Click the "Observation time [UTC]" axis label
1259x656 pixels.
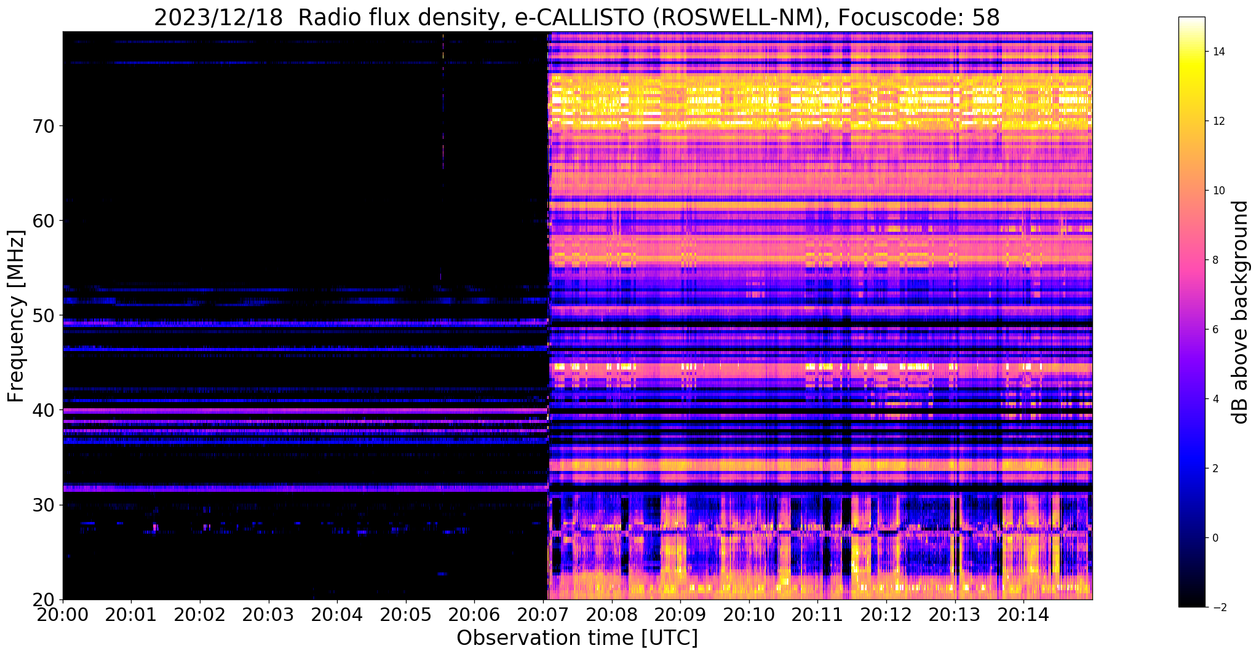click(577, 638)
